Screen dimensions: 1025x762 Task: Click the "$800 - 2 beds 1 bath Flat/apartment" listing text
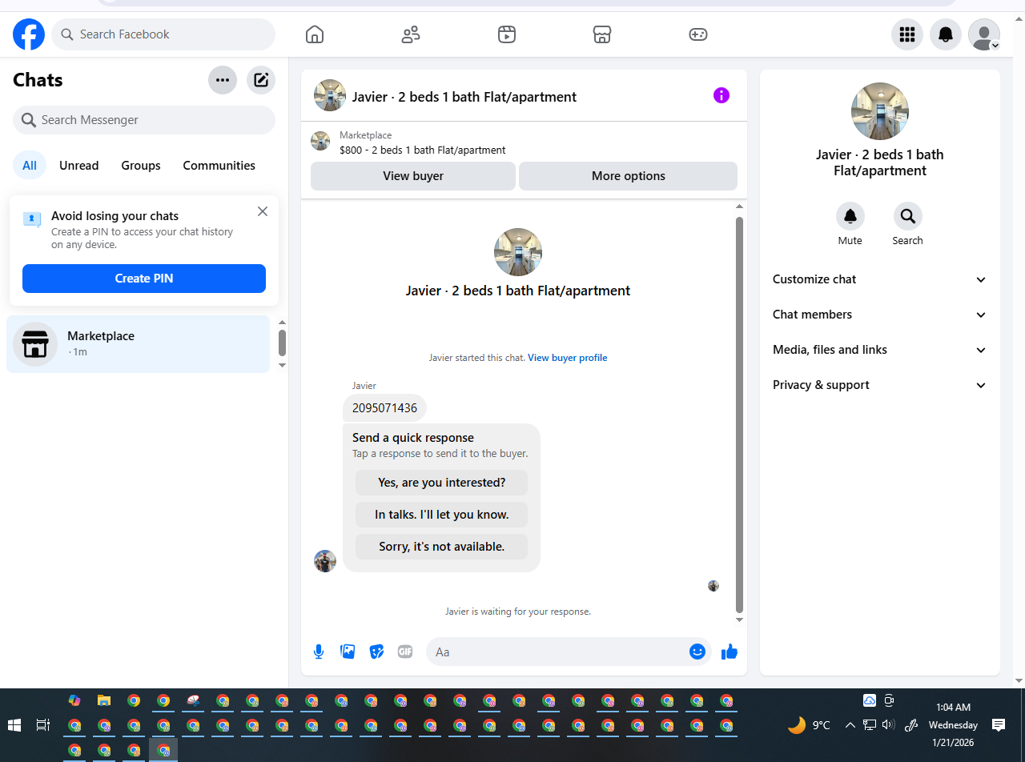point(423,150)
